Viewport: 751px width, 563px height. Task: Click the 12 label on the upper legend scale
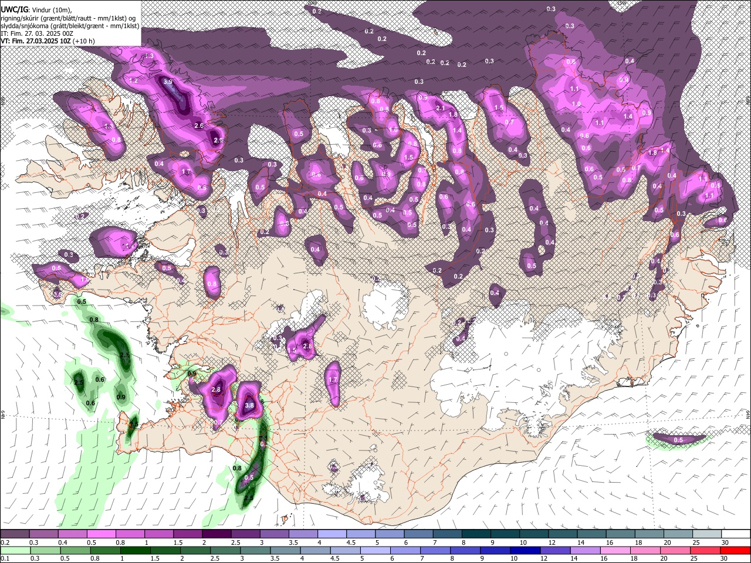coord(552,542)
